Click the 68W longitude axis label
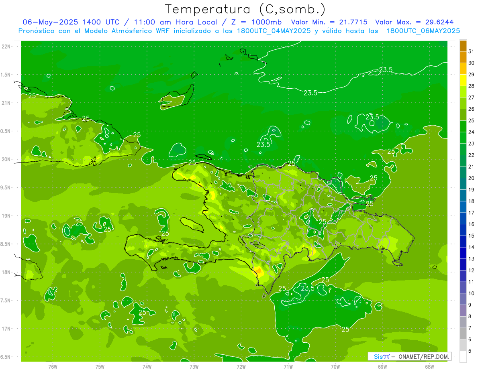Viewport: 482px width, 372px height. (429, 366)
